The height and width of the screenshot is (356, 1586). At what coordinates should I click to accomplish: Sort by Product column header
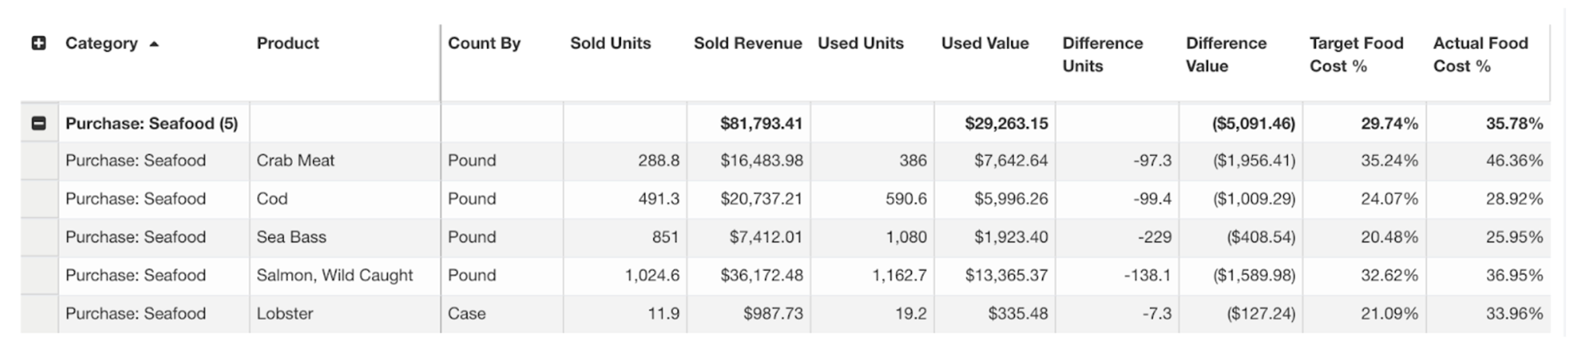[287, 44]
